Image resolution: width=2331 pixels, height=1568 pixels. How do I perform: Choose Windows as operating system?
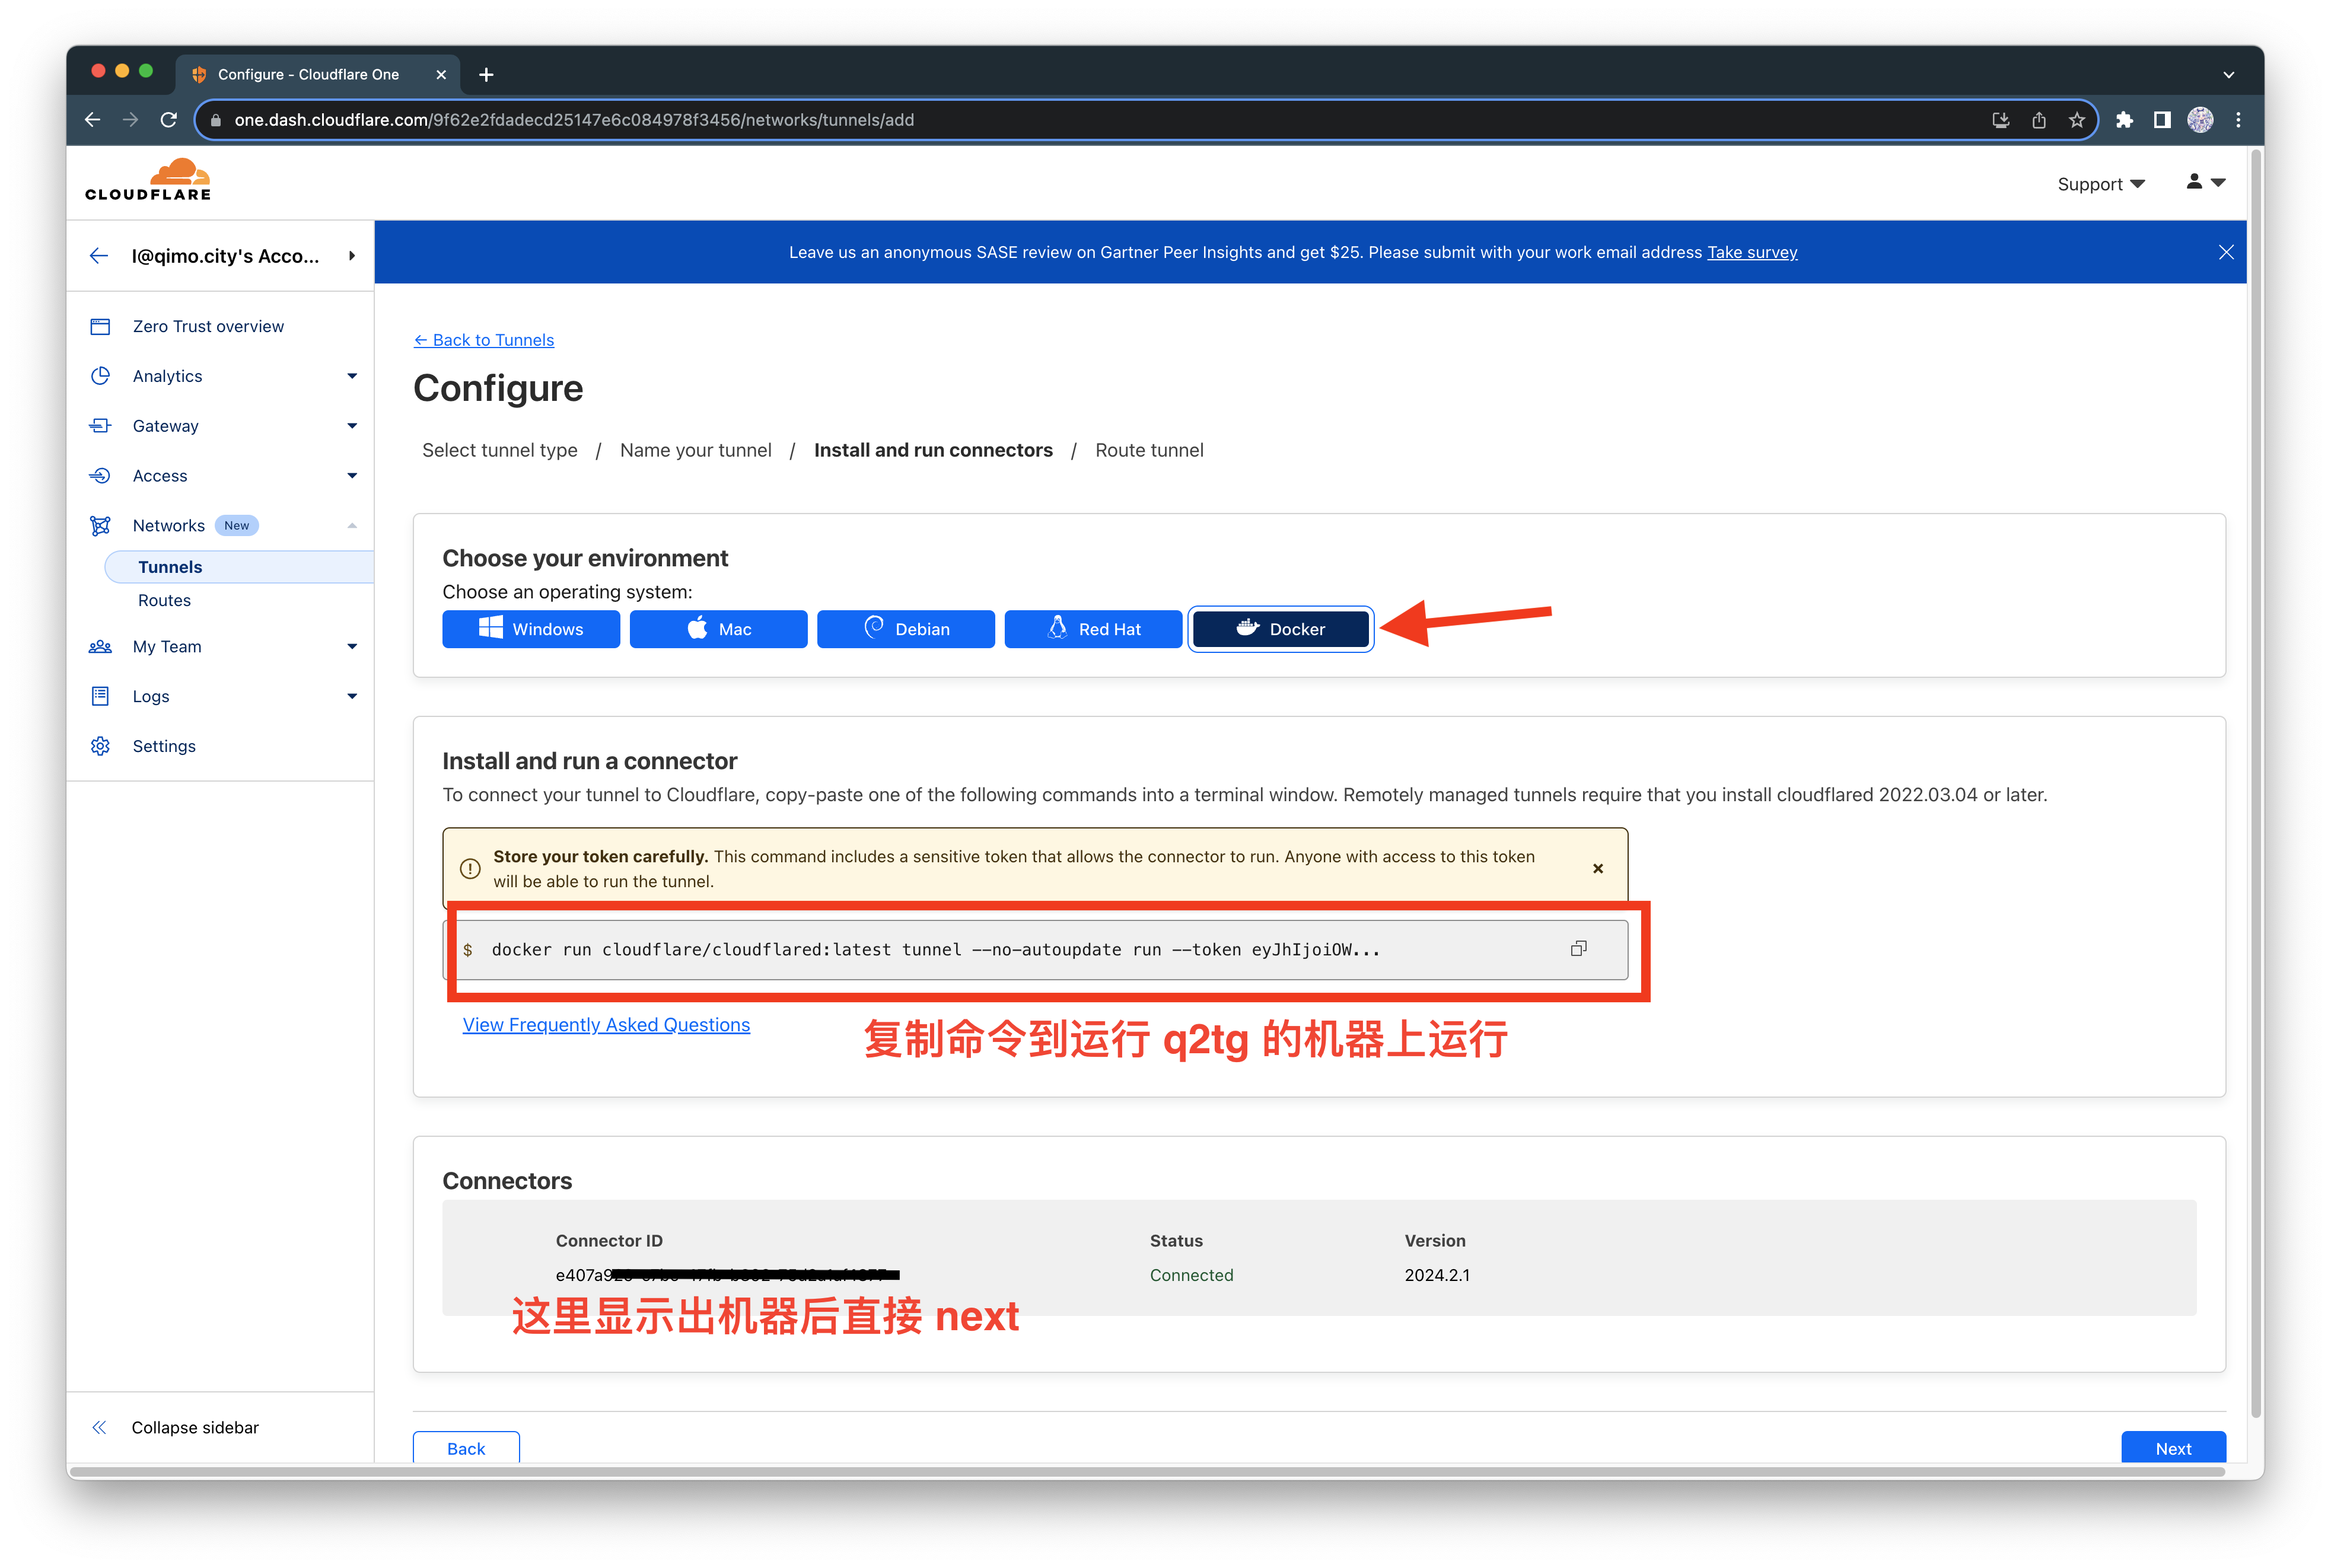(x=530, y=629)
